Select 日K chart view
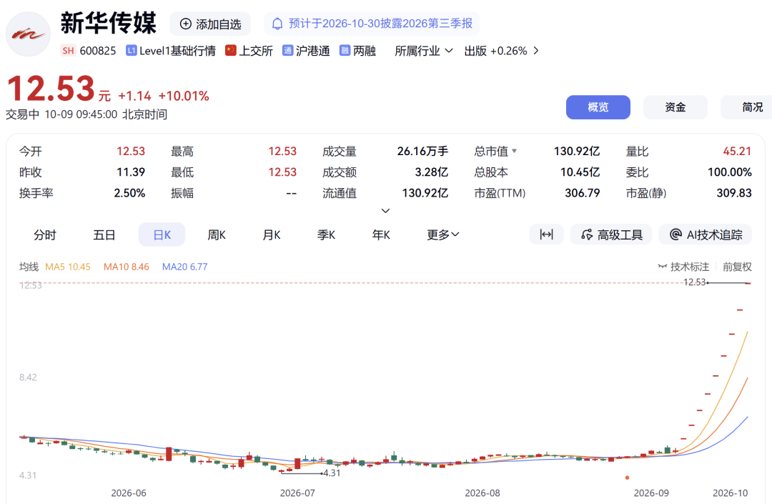Screen dimensions: 772x504 click(162, 234)
